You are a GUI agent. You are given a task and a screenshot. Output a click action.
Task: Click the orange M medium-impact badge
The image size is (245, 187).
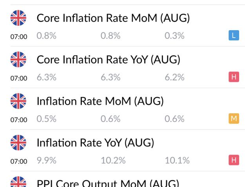pos(234,118)
